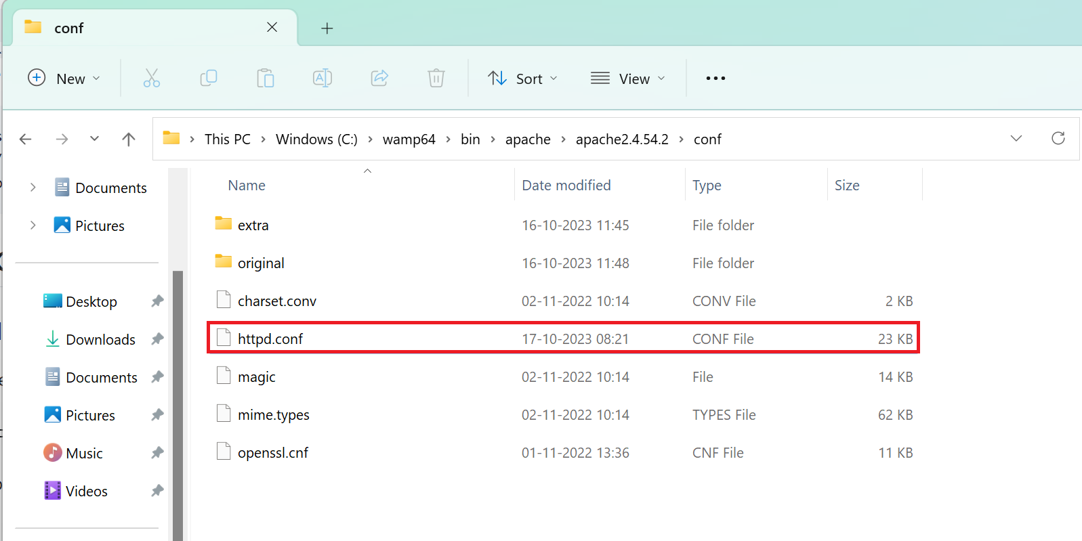The image size is (1082, 541).
Task: Expand chevron after This PC in path
Action: (x=263, y=139)
